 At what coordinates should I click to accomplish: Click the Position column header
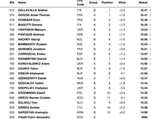pos(107,3)
